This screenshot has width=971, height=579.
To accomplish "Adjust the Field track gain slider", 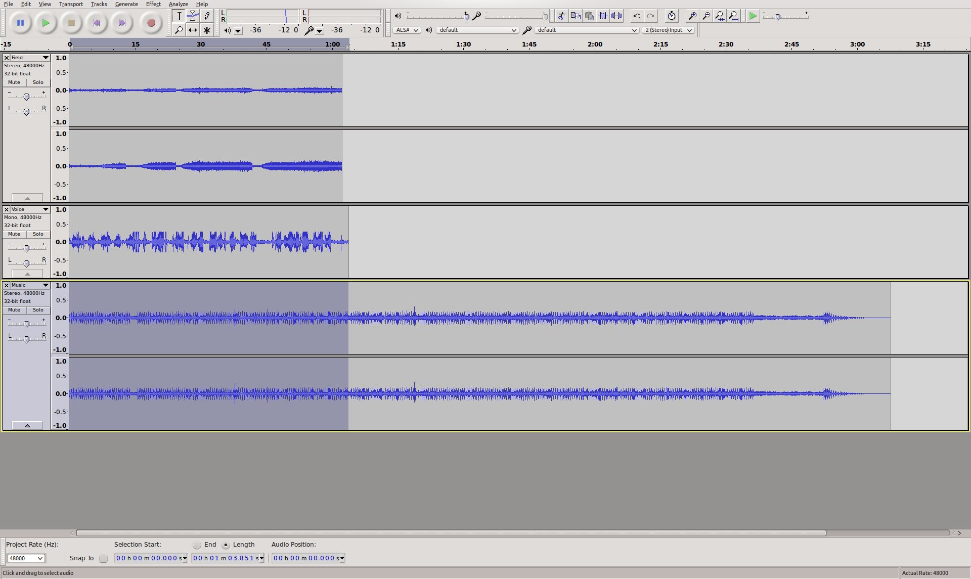I will (x=26, y=96).
